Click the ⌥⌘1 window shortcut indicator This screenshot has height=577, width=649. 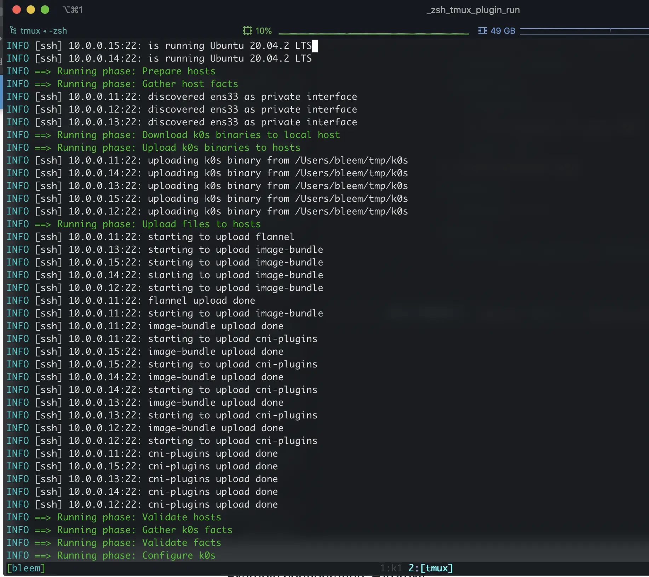coord(73,10)
